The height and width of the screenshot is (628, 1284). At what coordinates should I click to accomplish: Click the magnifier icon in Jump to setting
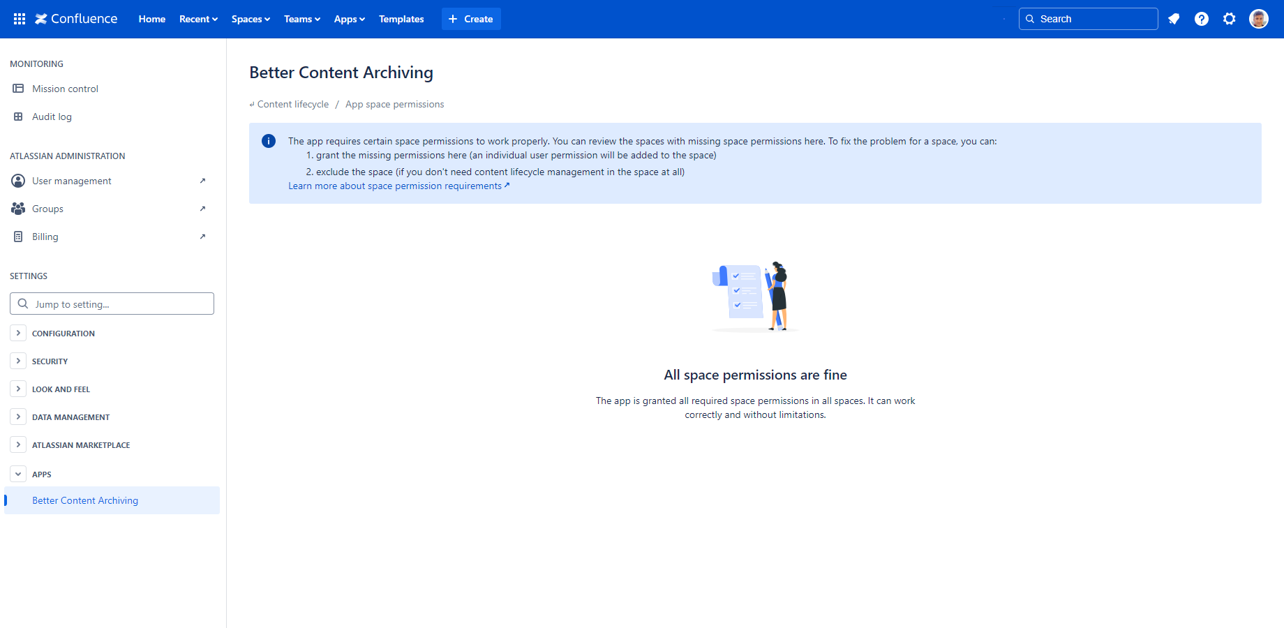(x=23, y=304)
